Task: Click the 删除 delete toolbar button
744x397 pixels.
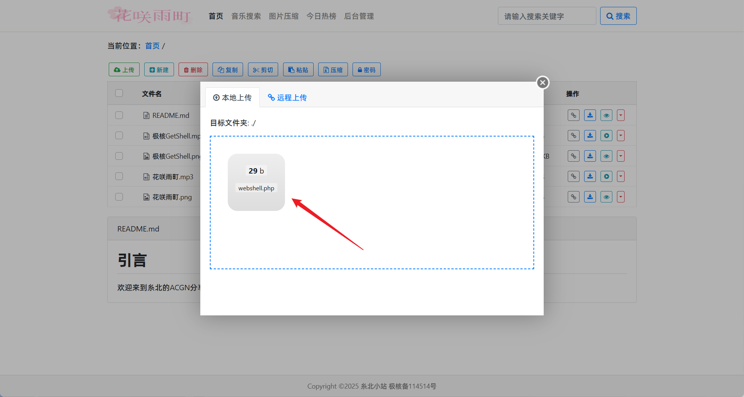Action: [x=193, y=70]
